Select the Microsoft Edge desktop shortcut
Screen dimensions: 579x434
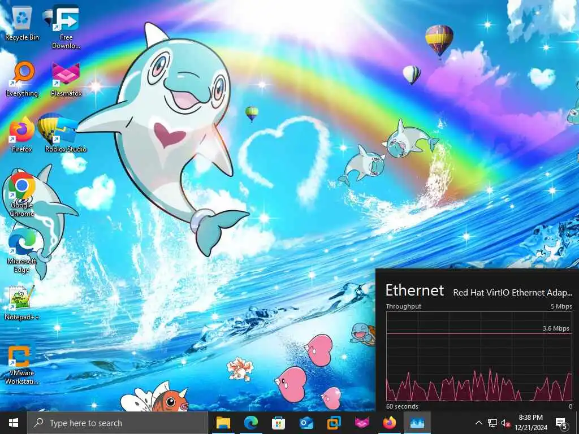coord(22,251)
